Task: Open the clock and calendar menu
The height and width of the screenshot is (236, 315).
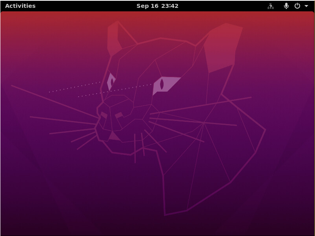Action: click(x=157, y=6)
